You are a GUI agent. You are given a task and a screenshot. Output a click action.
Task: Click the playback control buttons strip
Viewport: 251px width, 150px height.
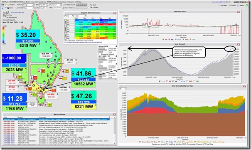81,5
